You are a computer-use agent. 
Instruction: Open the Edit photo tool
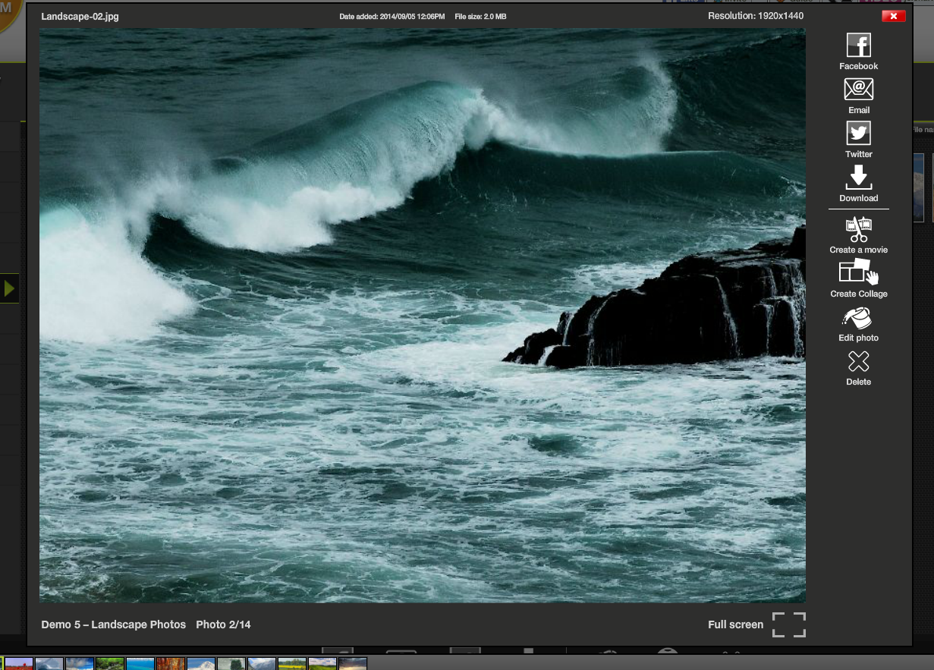click(858, 318)
